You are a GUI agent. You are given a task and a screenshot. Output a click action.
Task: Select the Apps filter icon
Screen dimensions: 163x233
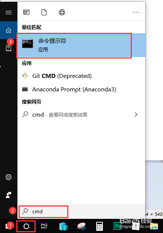coord(26,12)
